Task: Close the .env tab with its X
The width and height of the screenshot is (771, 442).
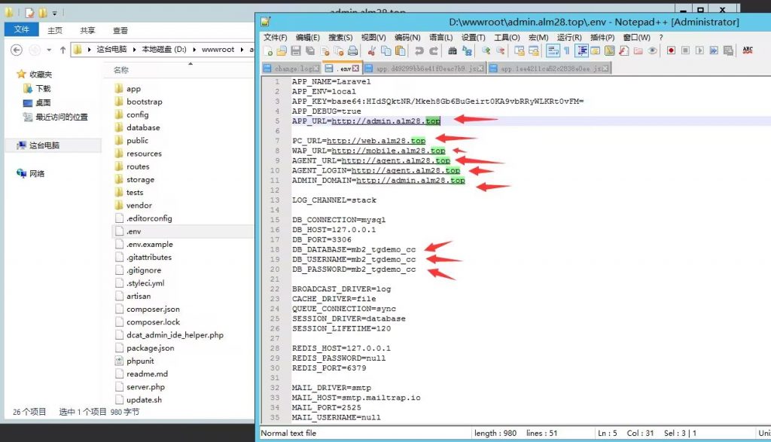Action: [x=357, y=69]
